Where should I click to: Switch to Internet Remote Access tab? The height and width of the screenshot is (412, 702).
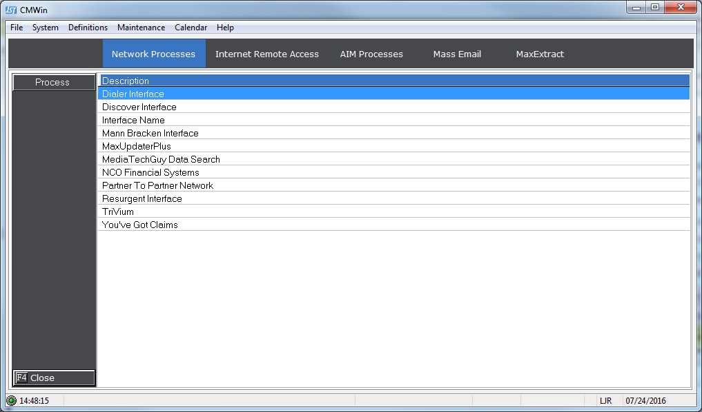pyautogui.click(x=266, y=54)
